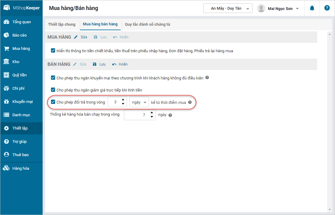Click Thiết lập gear icon

(6, 128)
